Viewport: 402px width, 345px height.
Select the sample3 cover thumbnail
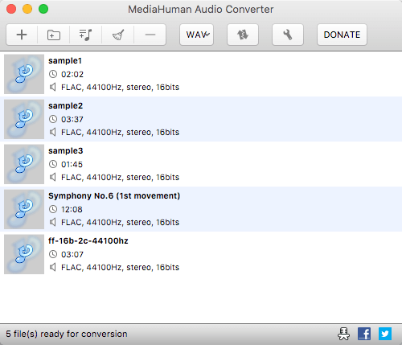pyautogui.click(x=24, y=164)
